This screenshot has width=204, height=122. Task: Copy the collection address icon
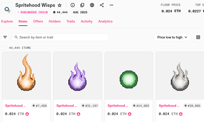82,5
